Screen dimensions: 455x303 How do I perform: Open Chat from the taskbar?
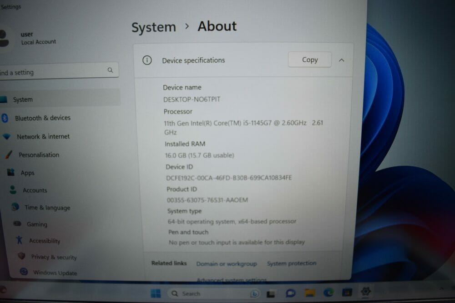pyautogui.click(x=290, y=293)
